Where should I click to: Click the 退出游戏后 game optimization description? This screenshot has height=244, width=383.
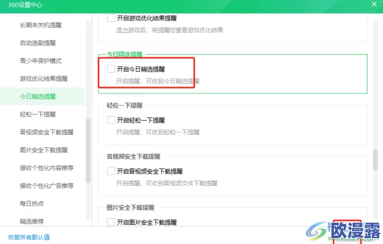[x=170, y=30]
